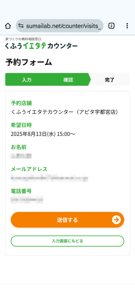Tap the 予約フォーム heading
The width and height of the screenshot is (135, 300).
click(x=29, y=62)
